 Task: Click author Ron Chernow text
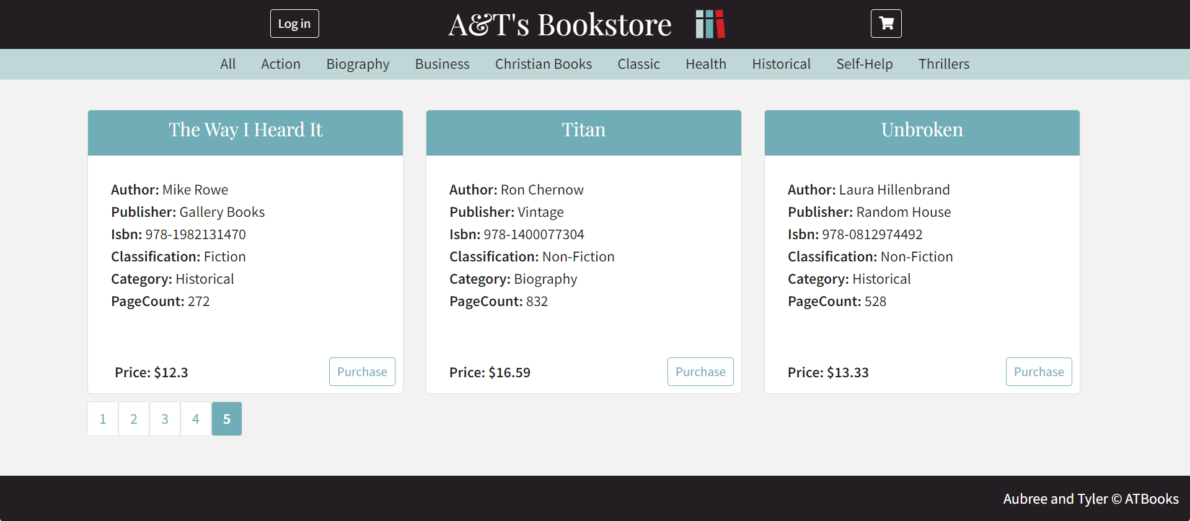pos(516,190)
